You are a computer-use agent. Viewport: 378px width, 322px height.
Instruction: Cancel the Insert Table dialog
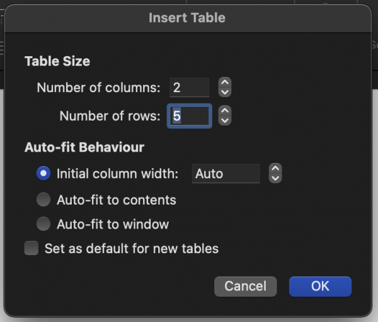pos(246,287)
